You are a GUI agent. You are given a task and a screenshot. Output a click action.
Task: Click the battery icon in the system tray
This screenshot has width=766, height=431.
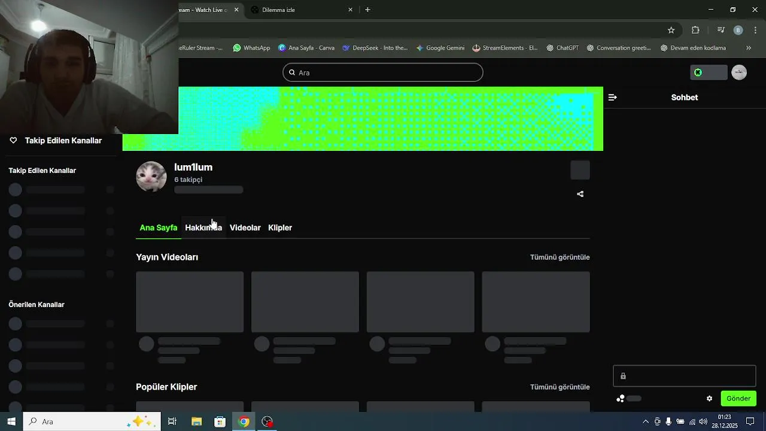[x=680, y=421]
